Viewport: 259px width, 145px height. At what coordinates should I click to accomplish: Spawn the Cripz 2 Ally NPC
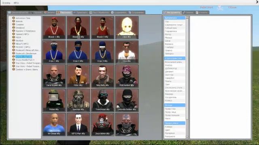click(x=78, y=52)
